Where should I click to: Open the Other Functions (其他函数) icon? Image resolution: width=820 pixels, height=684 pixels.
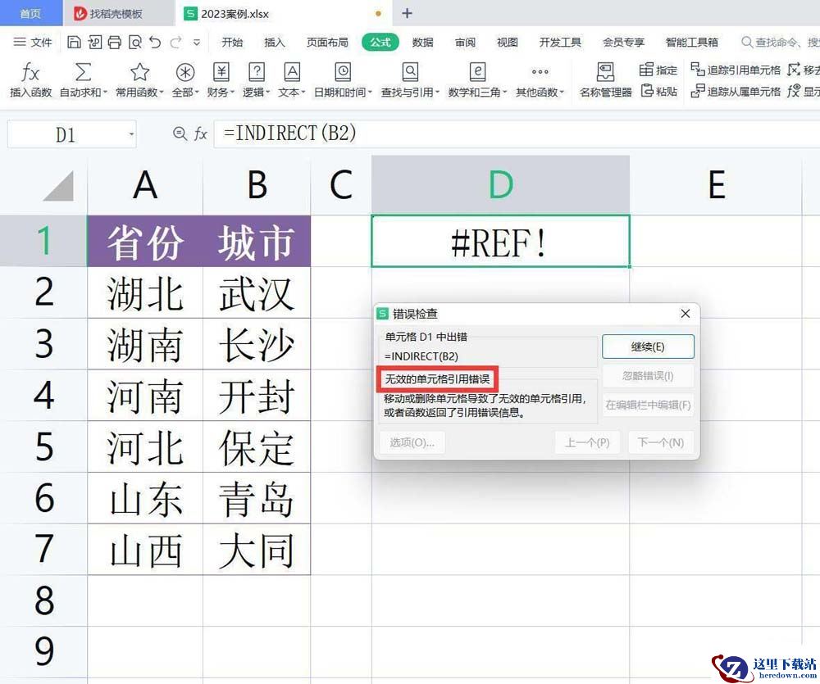[540, 72]
